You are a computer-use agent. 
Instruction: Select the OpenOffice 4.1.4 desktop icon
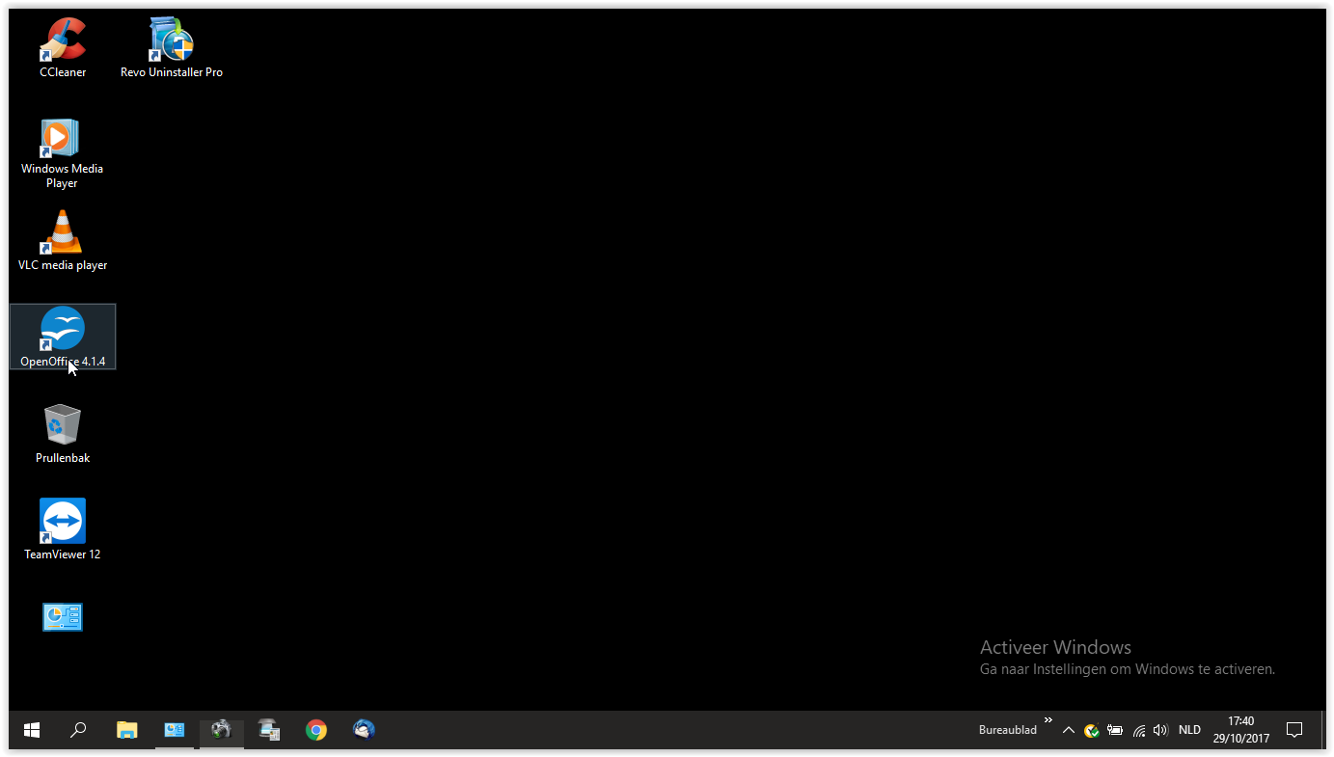(63, 337)
